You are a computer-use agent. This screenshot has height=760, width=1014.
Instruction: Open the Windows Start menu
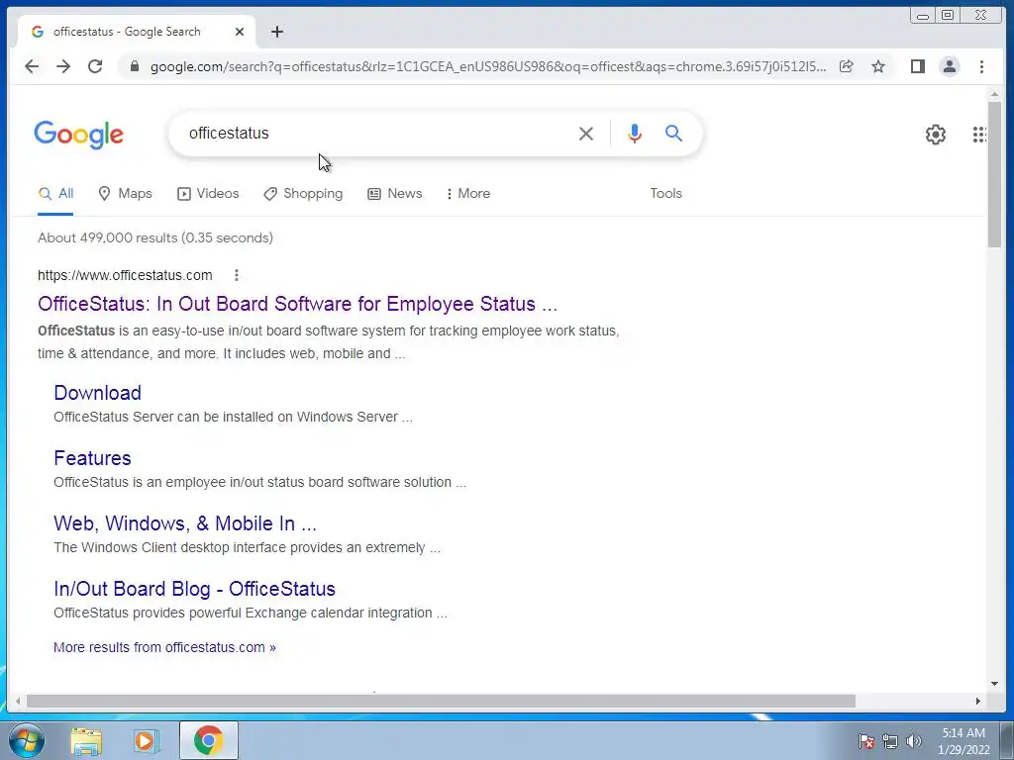26,740
